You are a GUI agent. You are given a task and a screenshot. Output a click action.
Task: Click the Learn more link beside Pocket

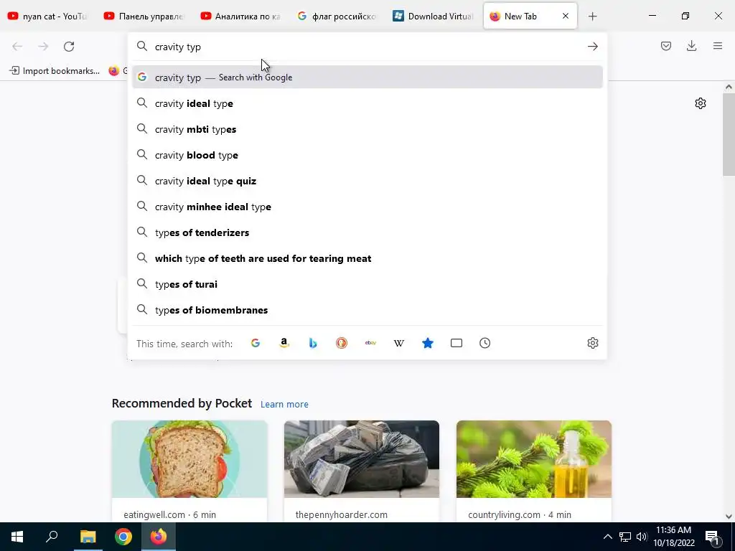pyautogui.click(x=284, y=405)
